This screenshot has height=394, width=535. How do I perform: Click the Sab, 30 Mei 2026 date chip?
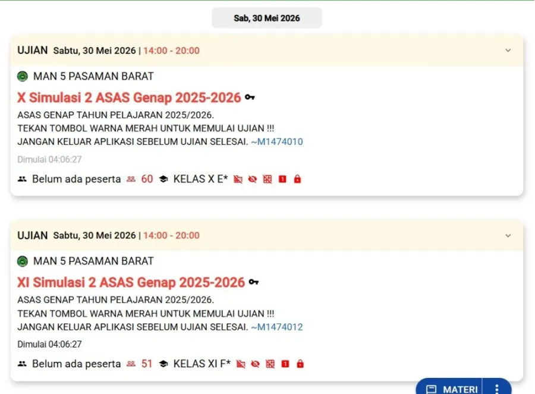[x=267, y=18]
